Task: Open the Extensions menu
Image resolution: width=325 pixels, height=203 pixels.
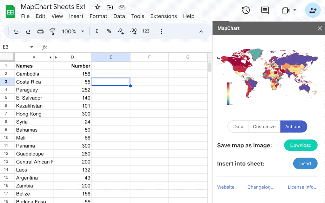Action: coord(164,16)
